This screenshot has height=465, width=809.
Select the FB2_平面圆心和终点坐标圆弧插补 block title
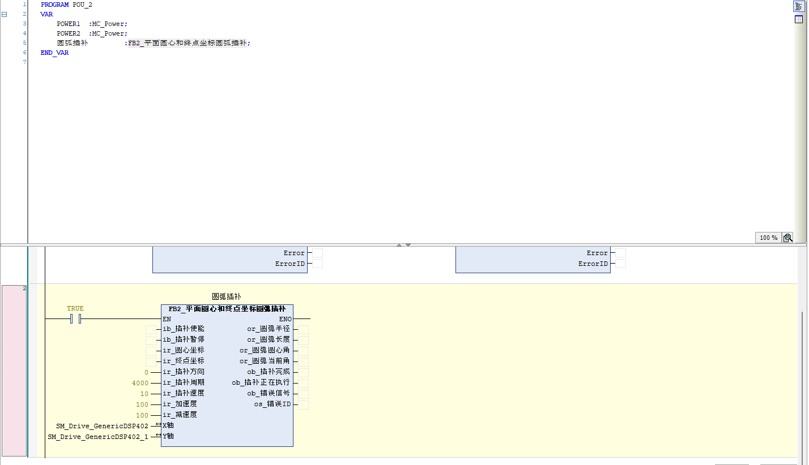[227, 309]
